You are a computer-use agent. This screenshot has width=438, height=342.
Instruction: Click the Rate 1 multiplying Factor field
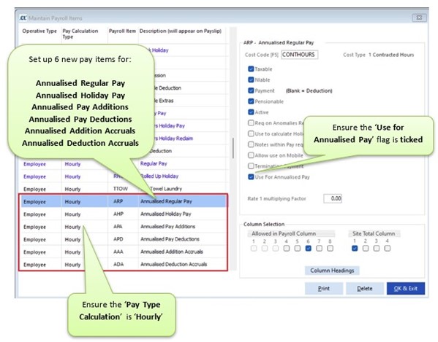[x=333, y=198]
